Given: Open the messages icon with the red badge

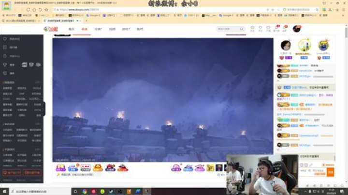Looking at the screenshot, I should (x=276, y=28).
